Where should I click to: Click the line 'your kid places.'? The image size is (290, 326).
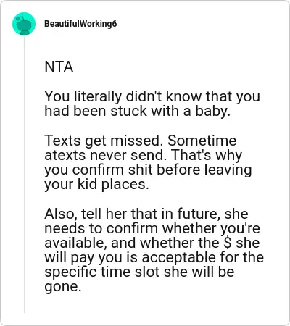[x=96, y=185]
